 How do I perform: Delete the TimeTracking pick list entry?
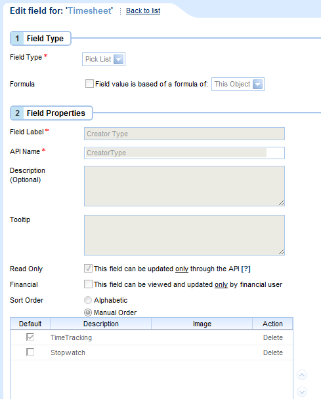coord(273,337)
